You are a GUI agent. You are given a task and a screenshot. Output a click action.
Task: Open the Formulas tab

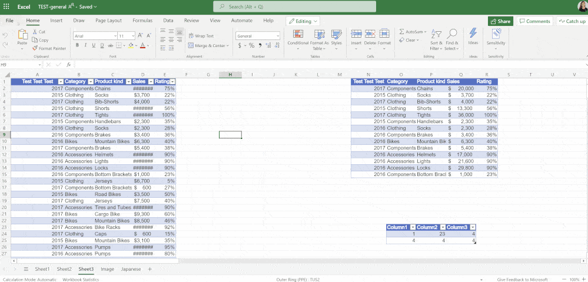142,21
